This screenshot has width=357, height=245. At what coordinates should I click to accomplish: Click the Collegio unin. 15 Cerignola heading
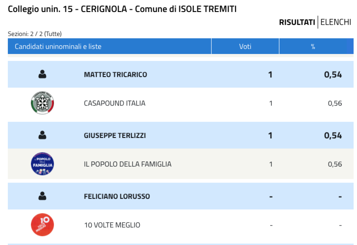coord(122,9)
